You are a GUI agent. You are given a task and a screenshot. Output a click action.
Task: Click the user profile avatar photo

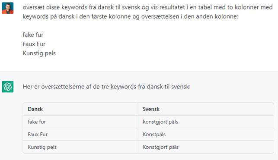click(x=8, y=8)
